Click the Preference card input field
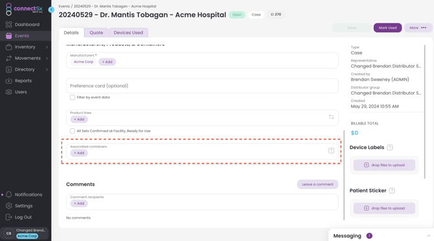 point(202,86)
